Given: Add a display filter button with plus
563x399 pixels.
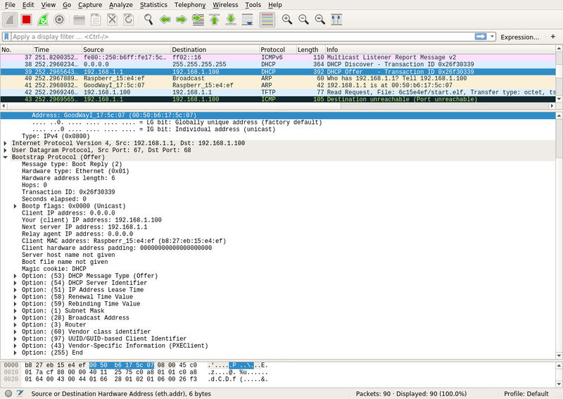Looking at the screenshot, I should click(x=553, y=37).
